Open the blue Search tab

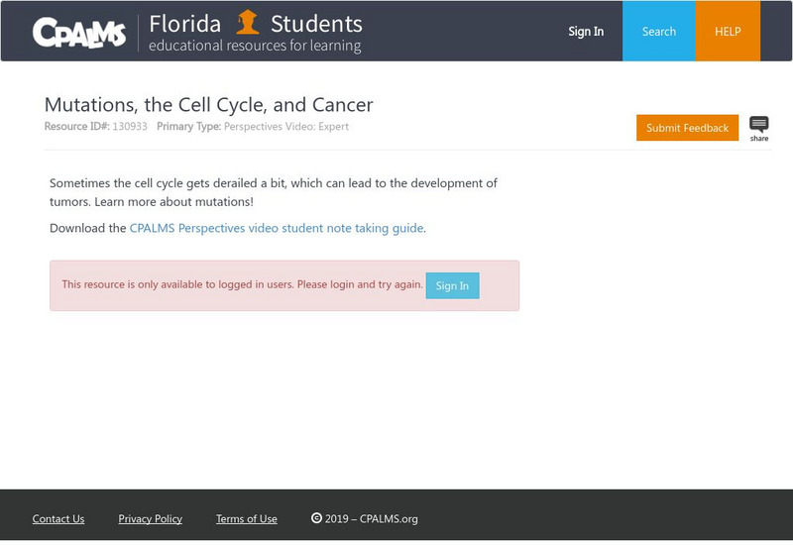658,32
